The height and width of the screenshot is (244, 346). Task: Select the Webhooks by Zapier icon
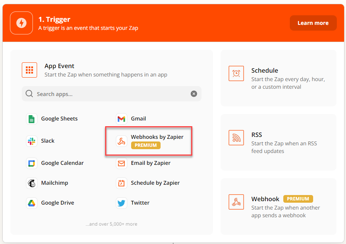point(121,141)
